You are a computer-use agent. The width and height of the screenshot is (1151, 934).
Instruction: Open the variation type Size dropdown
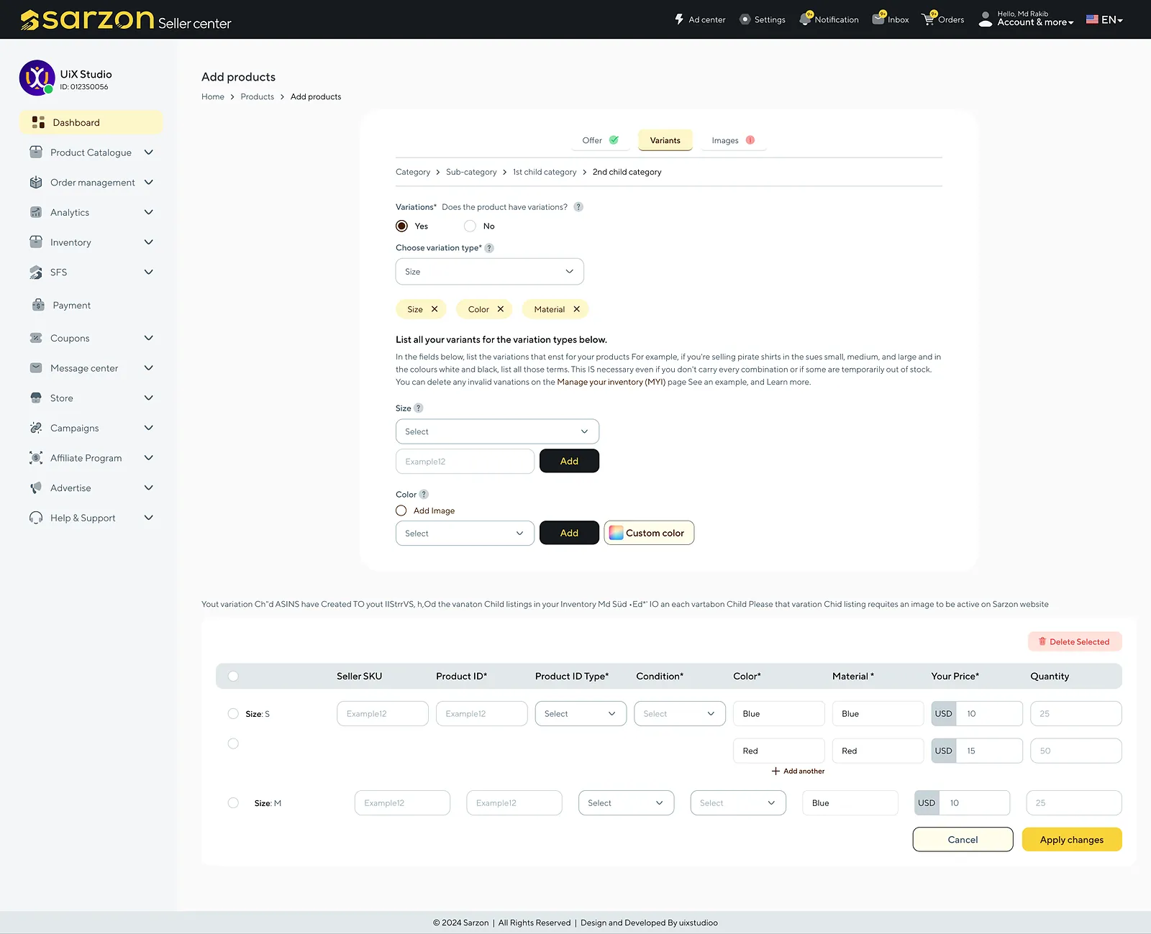[x=490, y=272]
